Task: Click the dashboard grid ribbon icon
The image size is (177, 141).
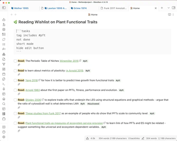Action: (x=4, y=69)
